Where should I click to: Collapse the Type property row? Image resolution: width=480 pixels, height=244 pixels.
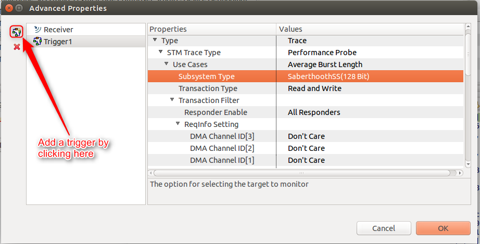pos(155,40)
